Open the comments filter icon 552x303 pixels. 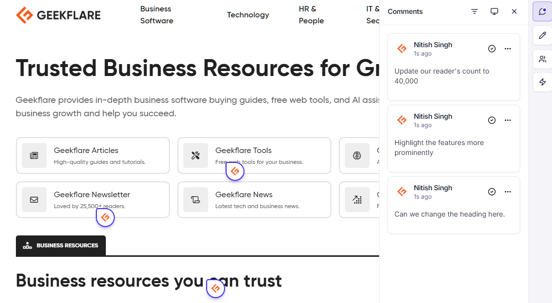click(474, 11)
